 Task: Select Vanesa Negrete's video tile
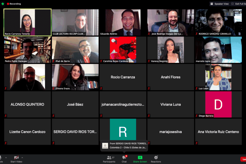[171, 50]
